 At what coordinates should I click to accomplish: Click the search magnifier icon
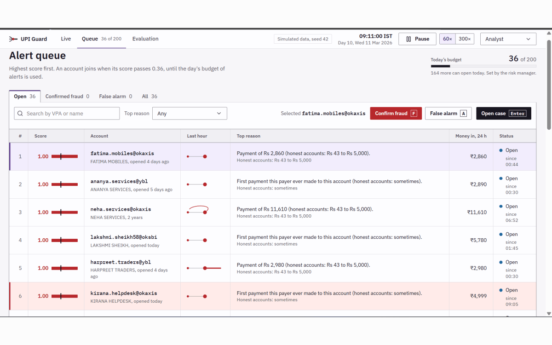pyautogui.click(x=20, y=114)
